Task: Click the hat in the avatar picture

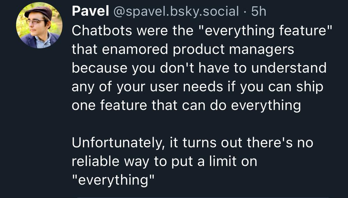Action: [38, 13]
